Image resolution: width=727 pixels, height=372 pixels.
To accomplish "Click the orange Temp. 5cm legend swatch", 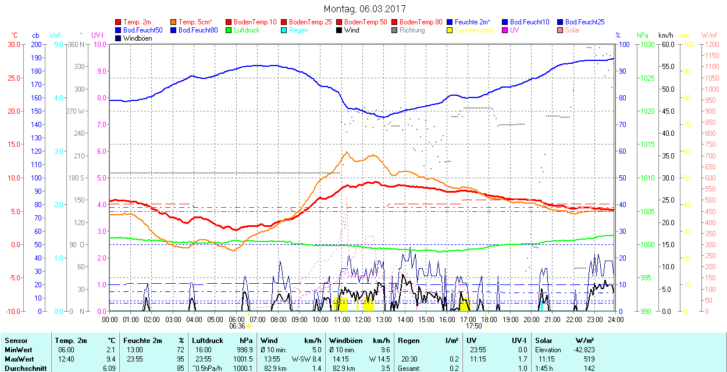I will [174, 22].
